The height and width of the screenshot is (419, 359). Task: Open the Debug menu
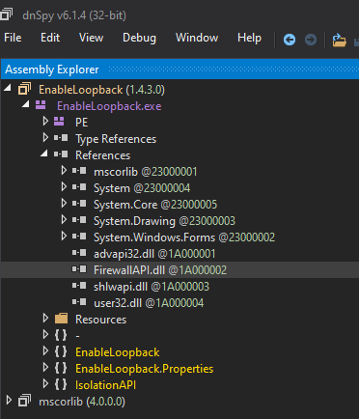click(139, 38)
